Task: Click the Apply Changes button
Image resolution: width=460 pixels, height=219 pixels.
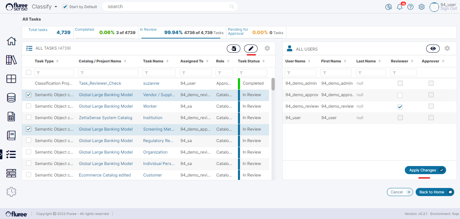Action: 425,170
